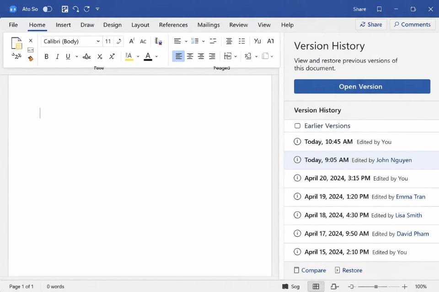Screen dimensions: 439x292
Task: Select the Strikethrough icon
Action: (x=87, y=56)
